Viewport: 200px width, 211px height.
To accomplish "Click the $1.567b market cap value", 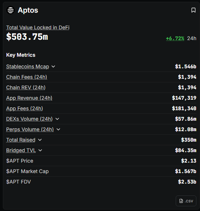I will (x=186, y=171).
